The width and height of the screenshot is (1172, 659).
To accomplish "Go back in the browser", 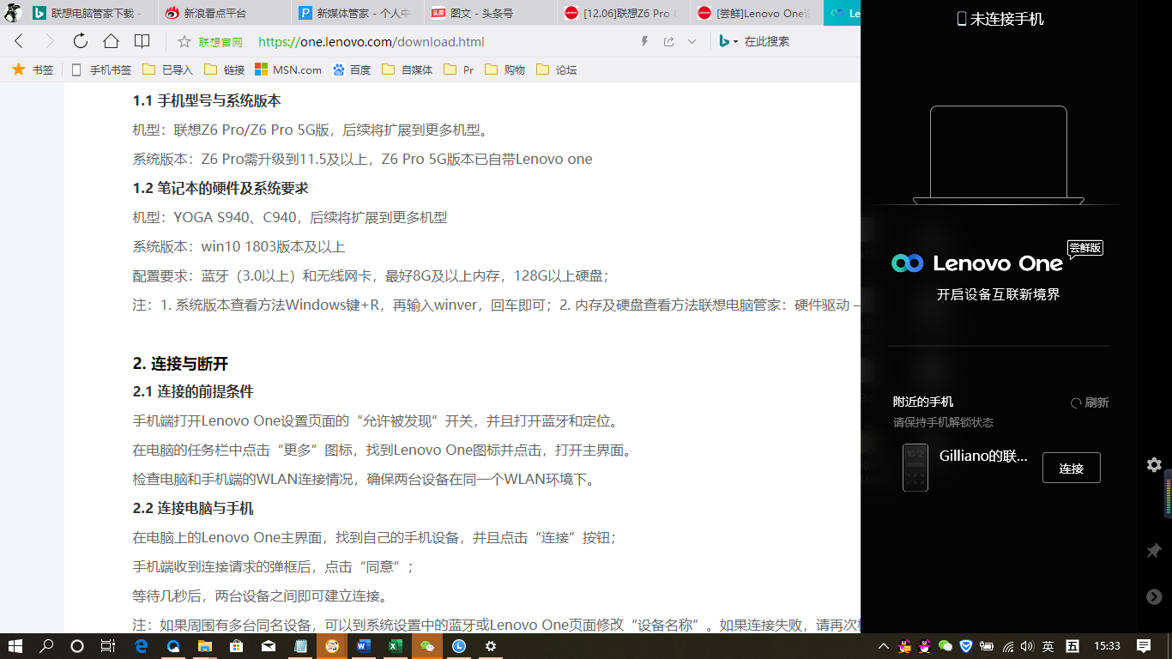I will coord(19,41).
